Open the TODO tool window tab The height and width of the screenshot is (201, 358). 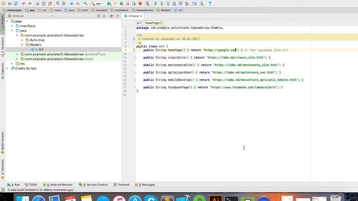(31, 185)
